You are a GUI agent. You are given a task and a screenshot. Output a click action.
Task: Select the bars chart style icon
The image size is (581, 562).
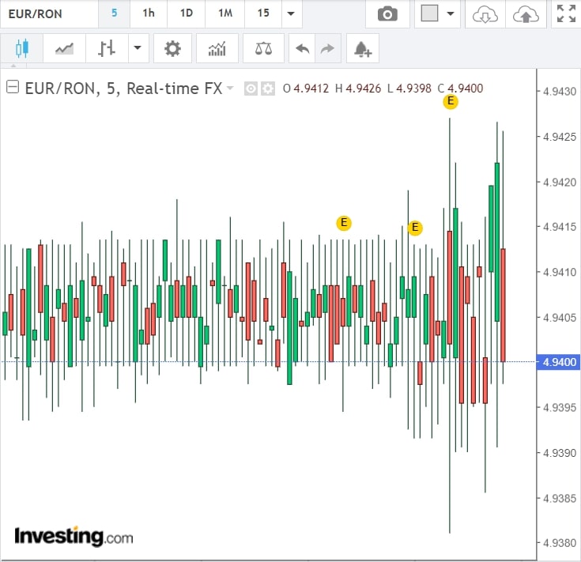[107, 49]
